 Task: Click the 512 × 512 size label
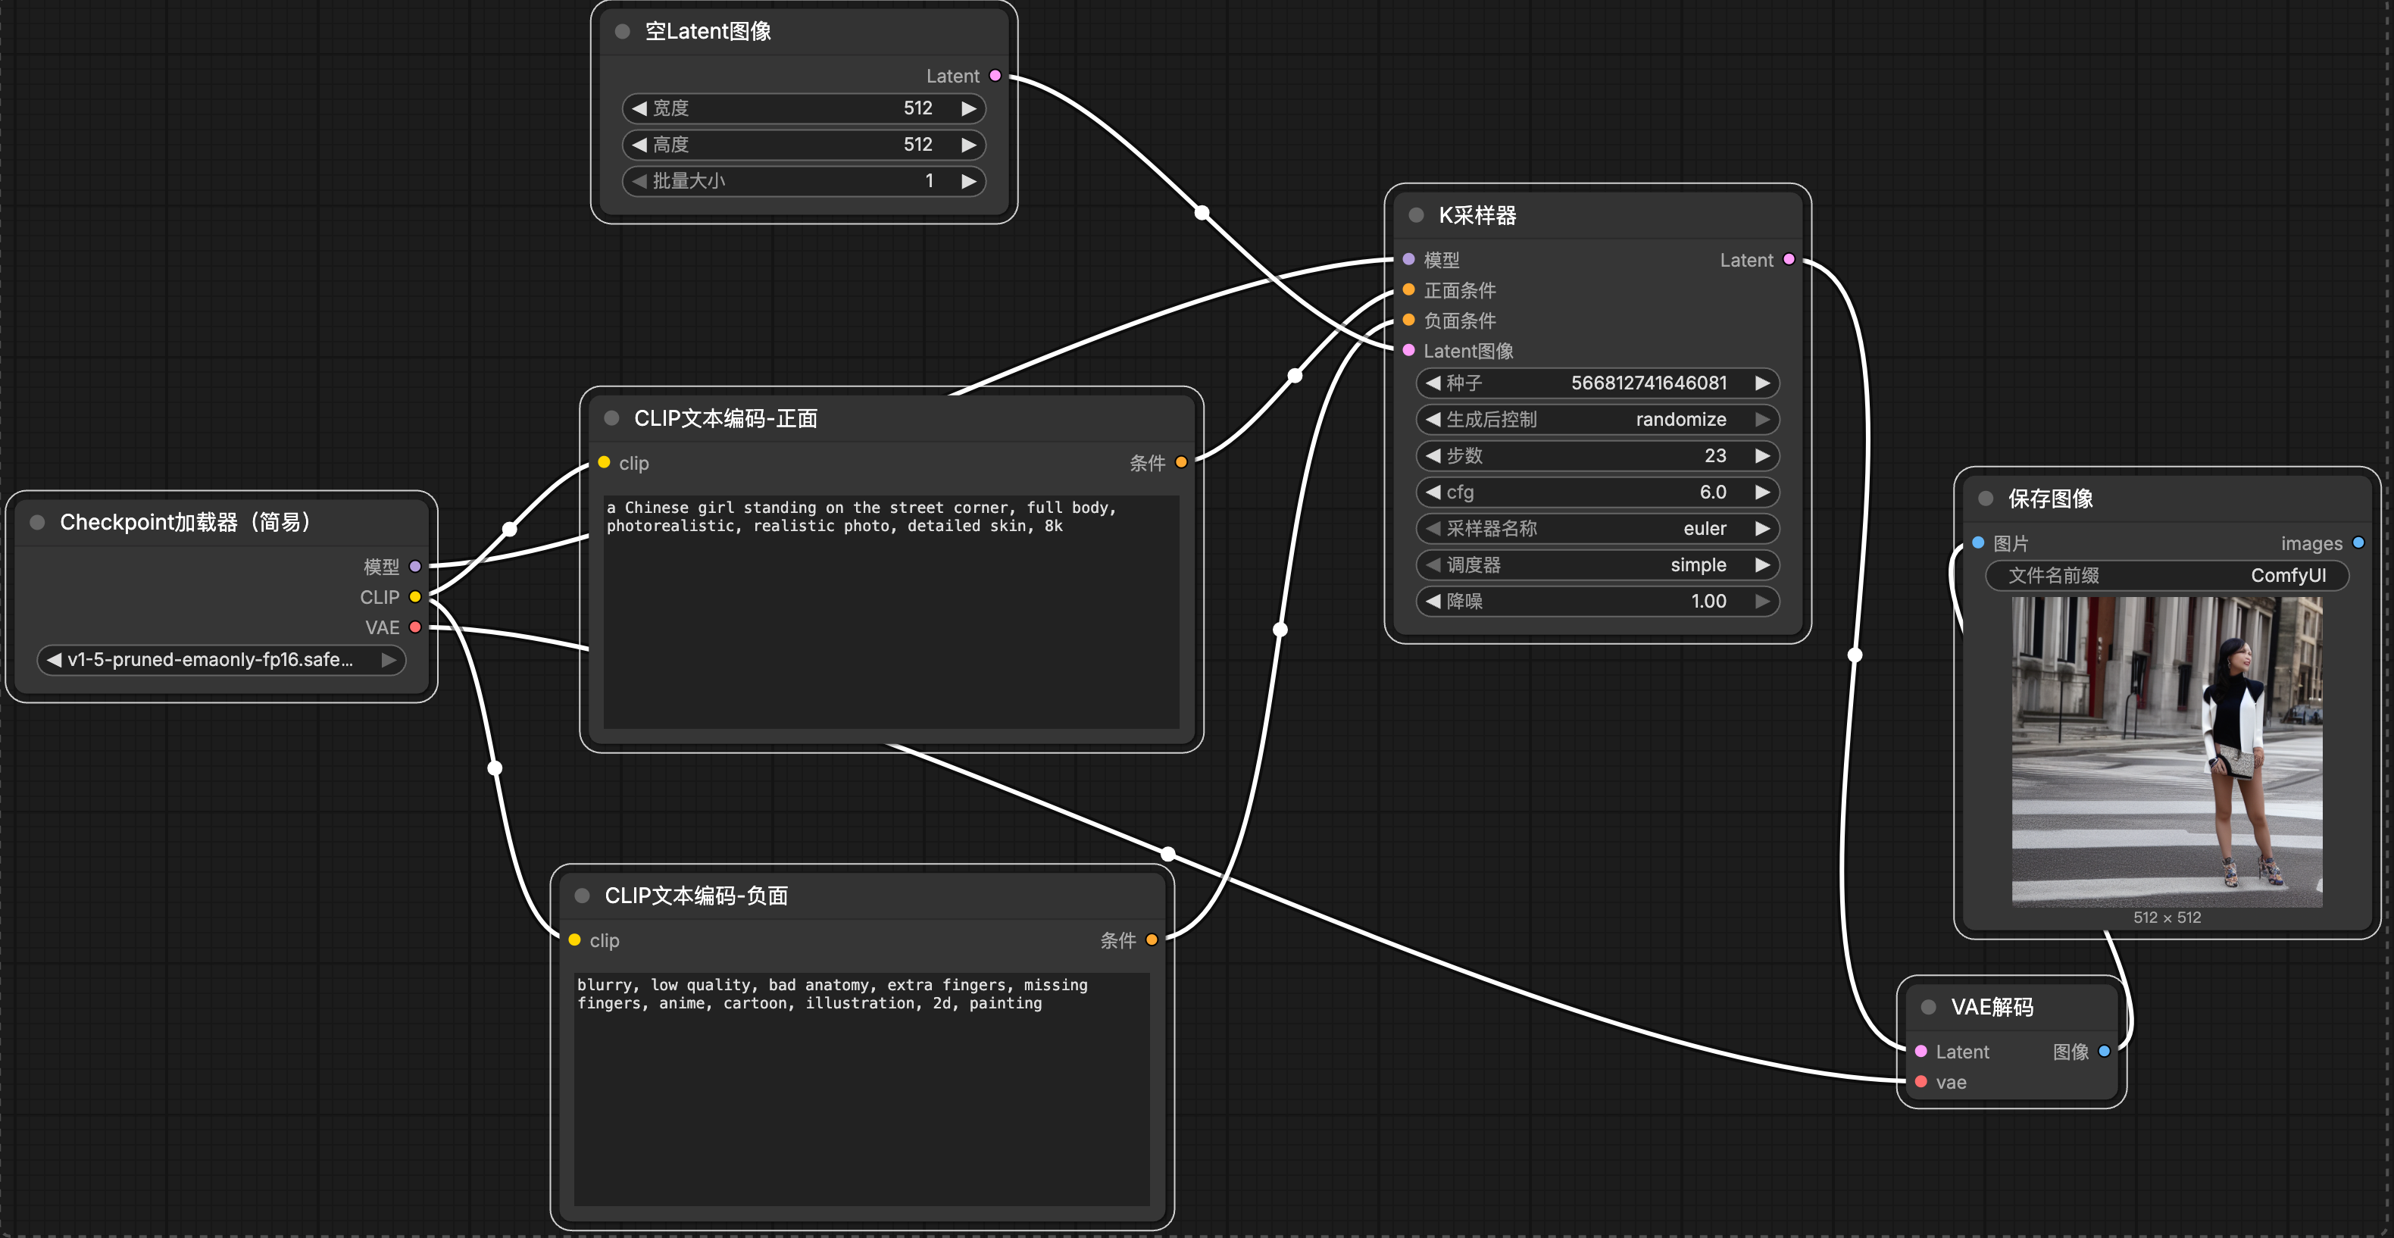(2166, 918)
